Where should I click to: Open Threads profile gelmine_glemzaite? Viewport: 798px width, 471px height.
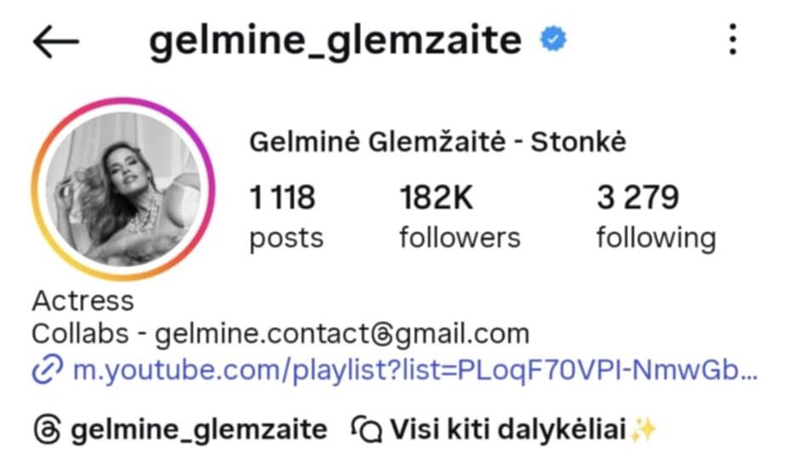click(x=199, y=430)
